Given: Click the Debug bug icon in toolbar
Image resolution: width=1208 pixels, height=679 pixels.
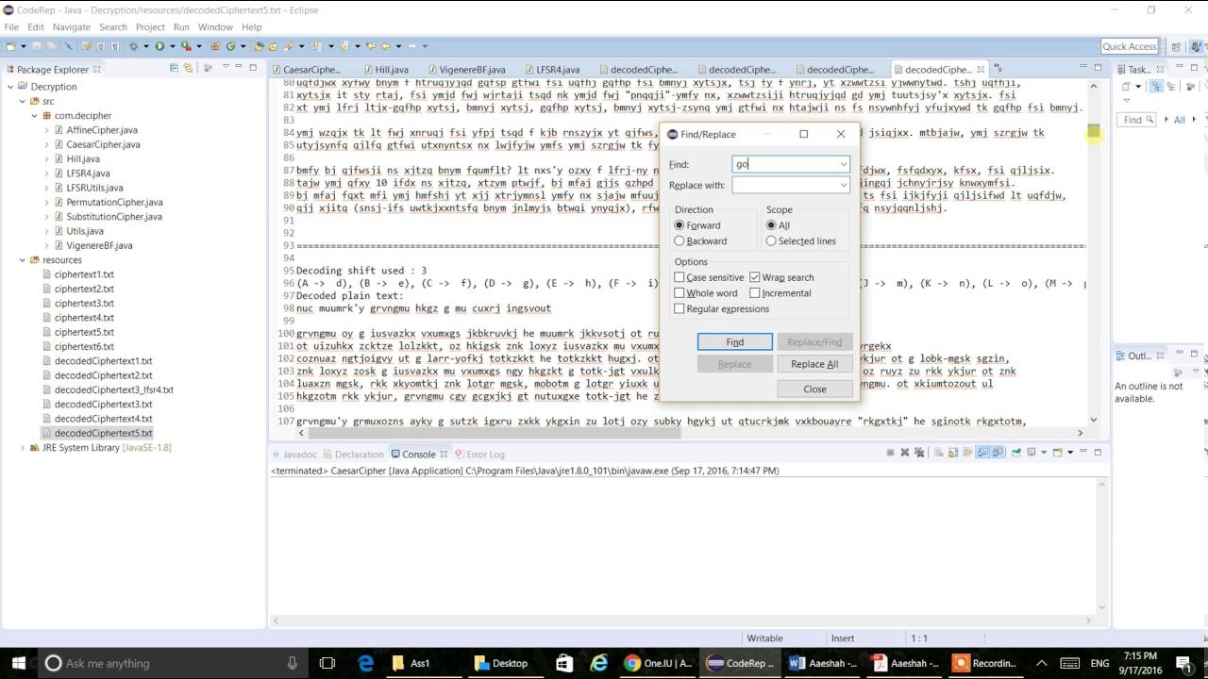Looking at the screenshot, I should 134,46.
